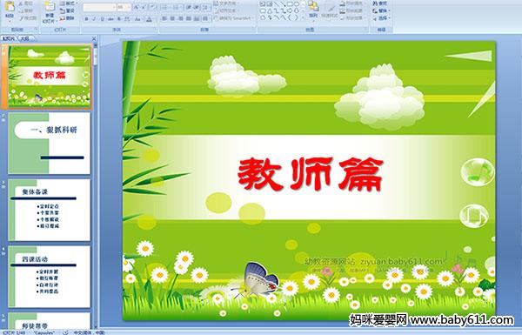
Task: Click the Reset slide icon
Action: (x=67, y=10)
